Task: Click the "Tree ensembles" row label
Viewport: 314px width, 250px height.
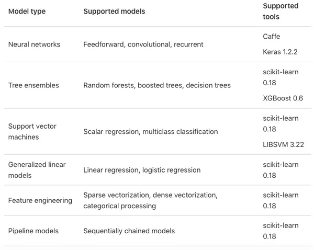Action: [x=33, y=85]
